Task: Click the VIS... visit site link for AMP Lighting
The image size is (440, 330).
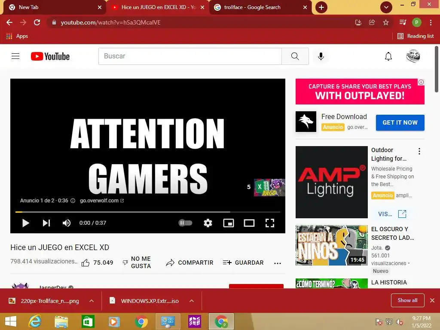Action: pyautogui.click(x=392, y=214)
